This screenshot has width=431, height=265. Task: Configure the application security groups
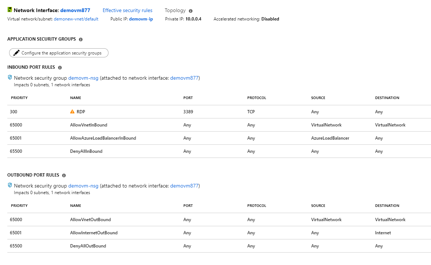58,53
